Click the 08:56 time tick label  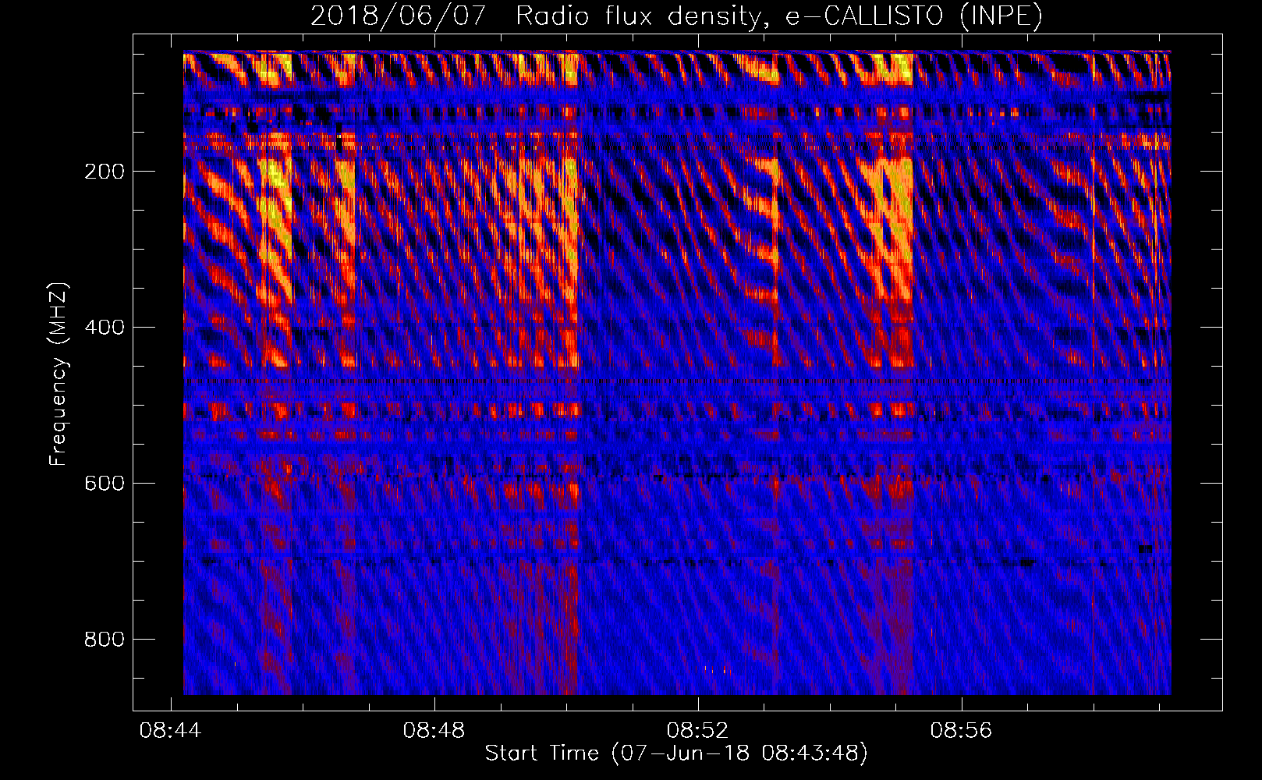pyautogui.click(x=961, y=730)
